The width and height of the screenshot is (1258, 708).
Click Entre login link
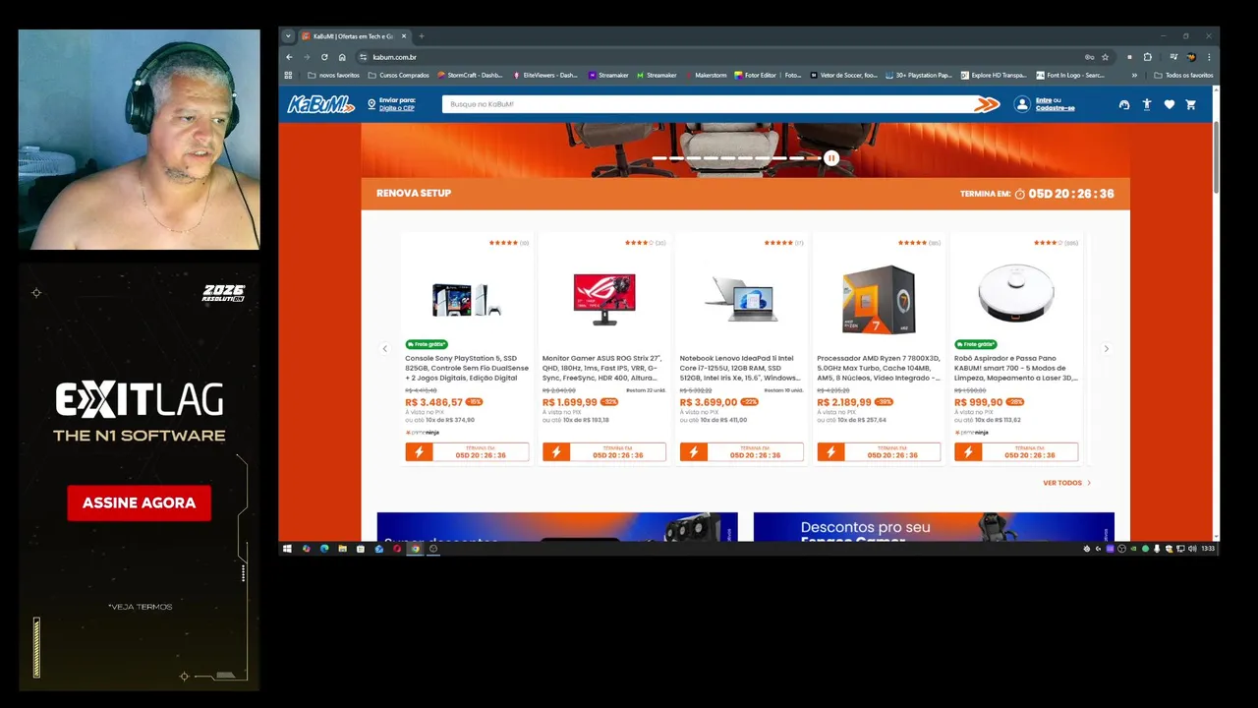1043,100
